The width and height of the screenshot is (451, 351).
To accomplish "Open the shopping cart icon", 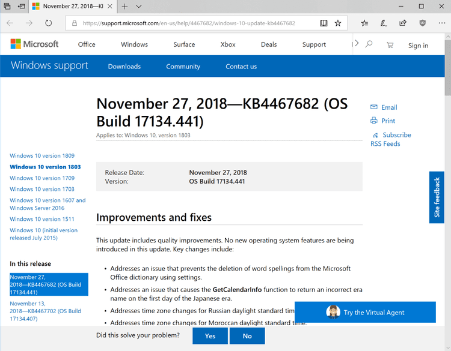I will click(390, 45).
